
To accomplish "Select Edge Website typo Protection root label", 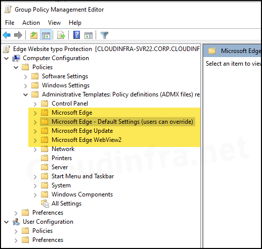I will tap(53, 49).
